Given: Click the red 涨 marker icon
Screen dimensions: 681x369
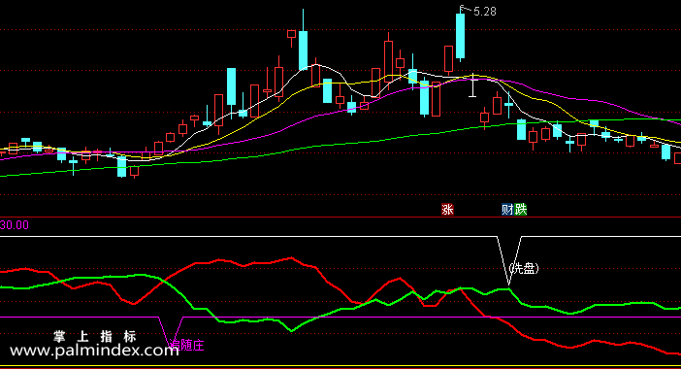Looking at the screenshot, I should tap(447, 210).
